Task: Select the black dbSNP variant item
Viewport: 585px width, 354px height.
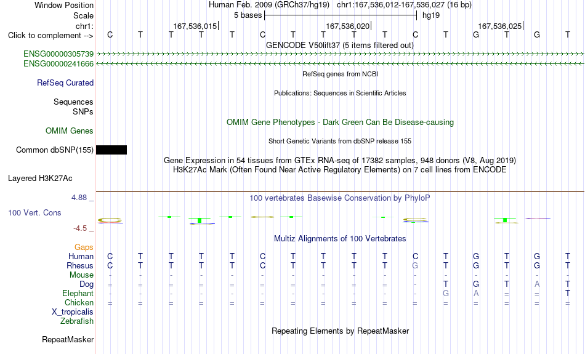Action: (111, 150)
